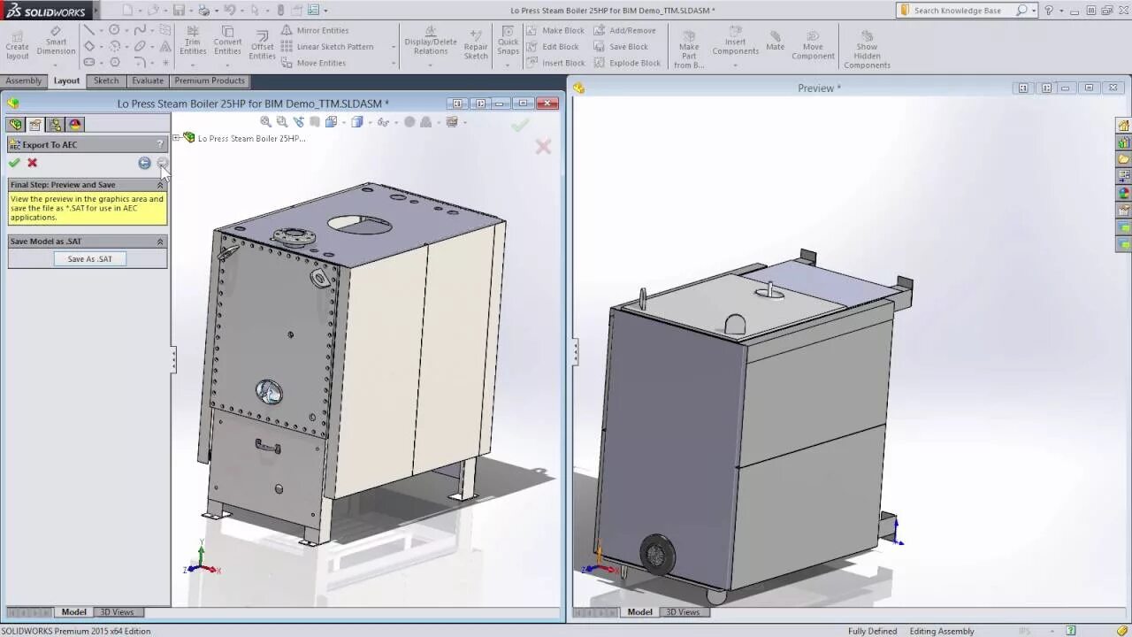Click the Search Knowledge Base field
Screen dimensions: 1132x637
click(x=960, y=10)
